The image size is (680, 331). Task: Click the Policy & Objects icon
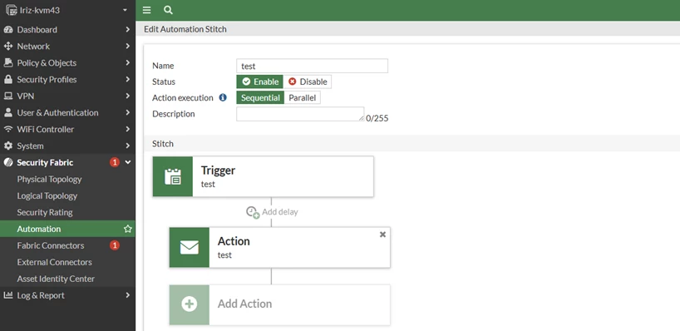8,62
